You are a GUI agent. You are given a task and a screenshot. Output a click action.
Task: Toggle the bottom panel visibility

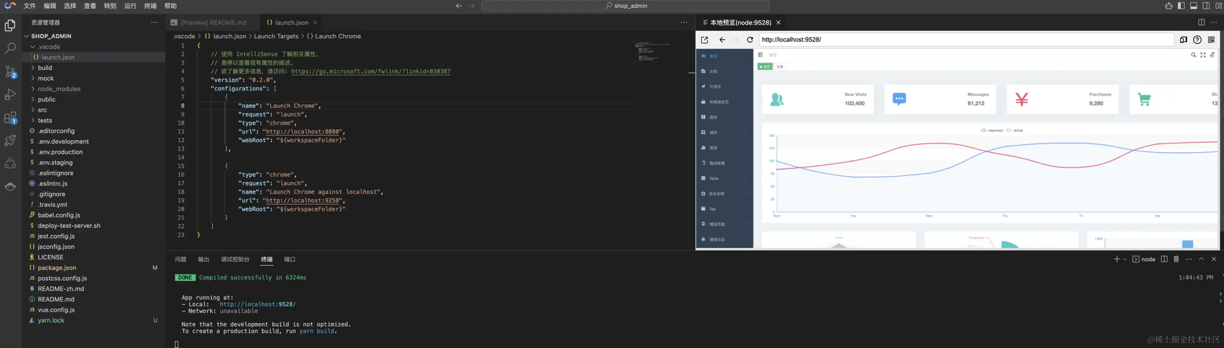pyautogui.click(x=1193, y=6)
